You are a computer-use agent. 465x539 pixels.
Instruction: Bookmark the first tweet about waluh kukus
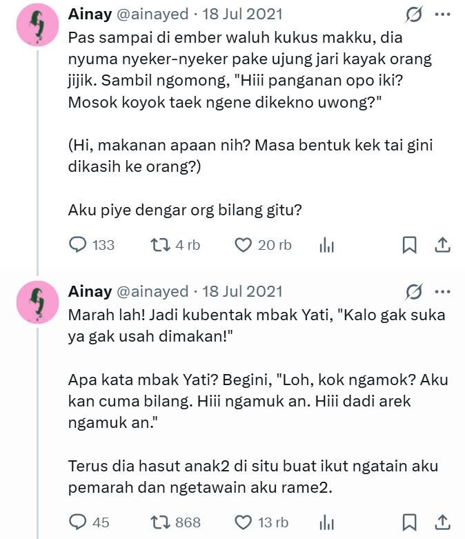(409, 244)
